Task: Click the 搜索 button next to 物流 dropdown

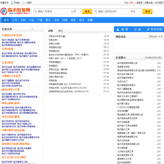Action: [x=148, y=11]
